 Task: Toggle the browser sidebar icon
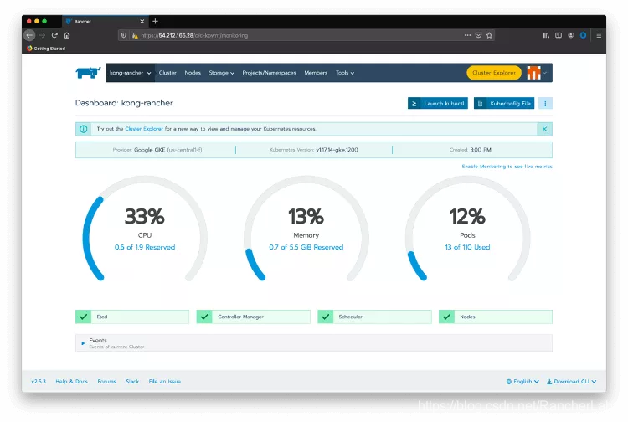(x=559, y=35)
